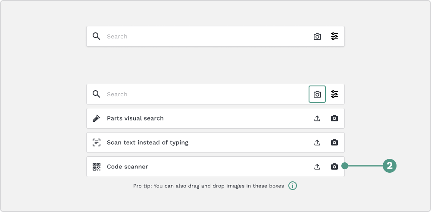Click camera icon for Scan text row
The image size is (431, 212).
click(334, 142)
